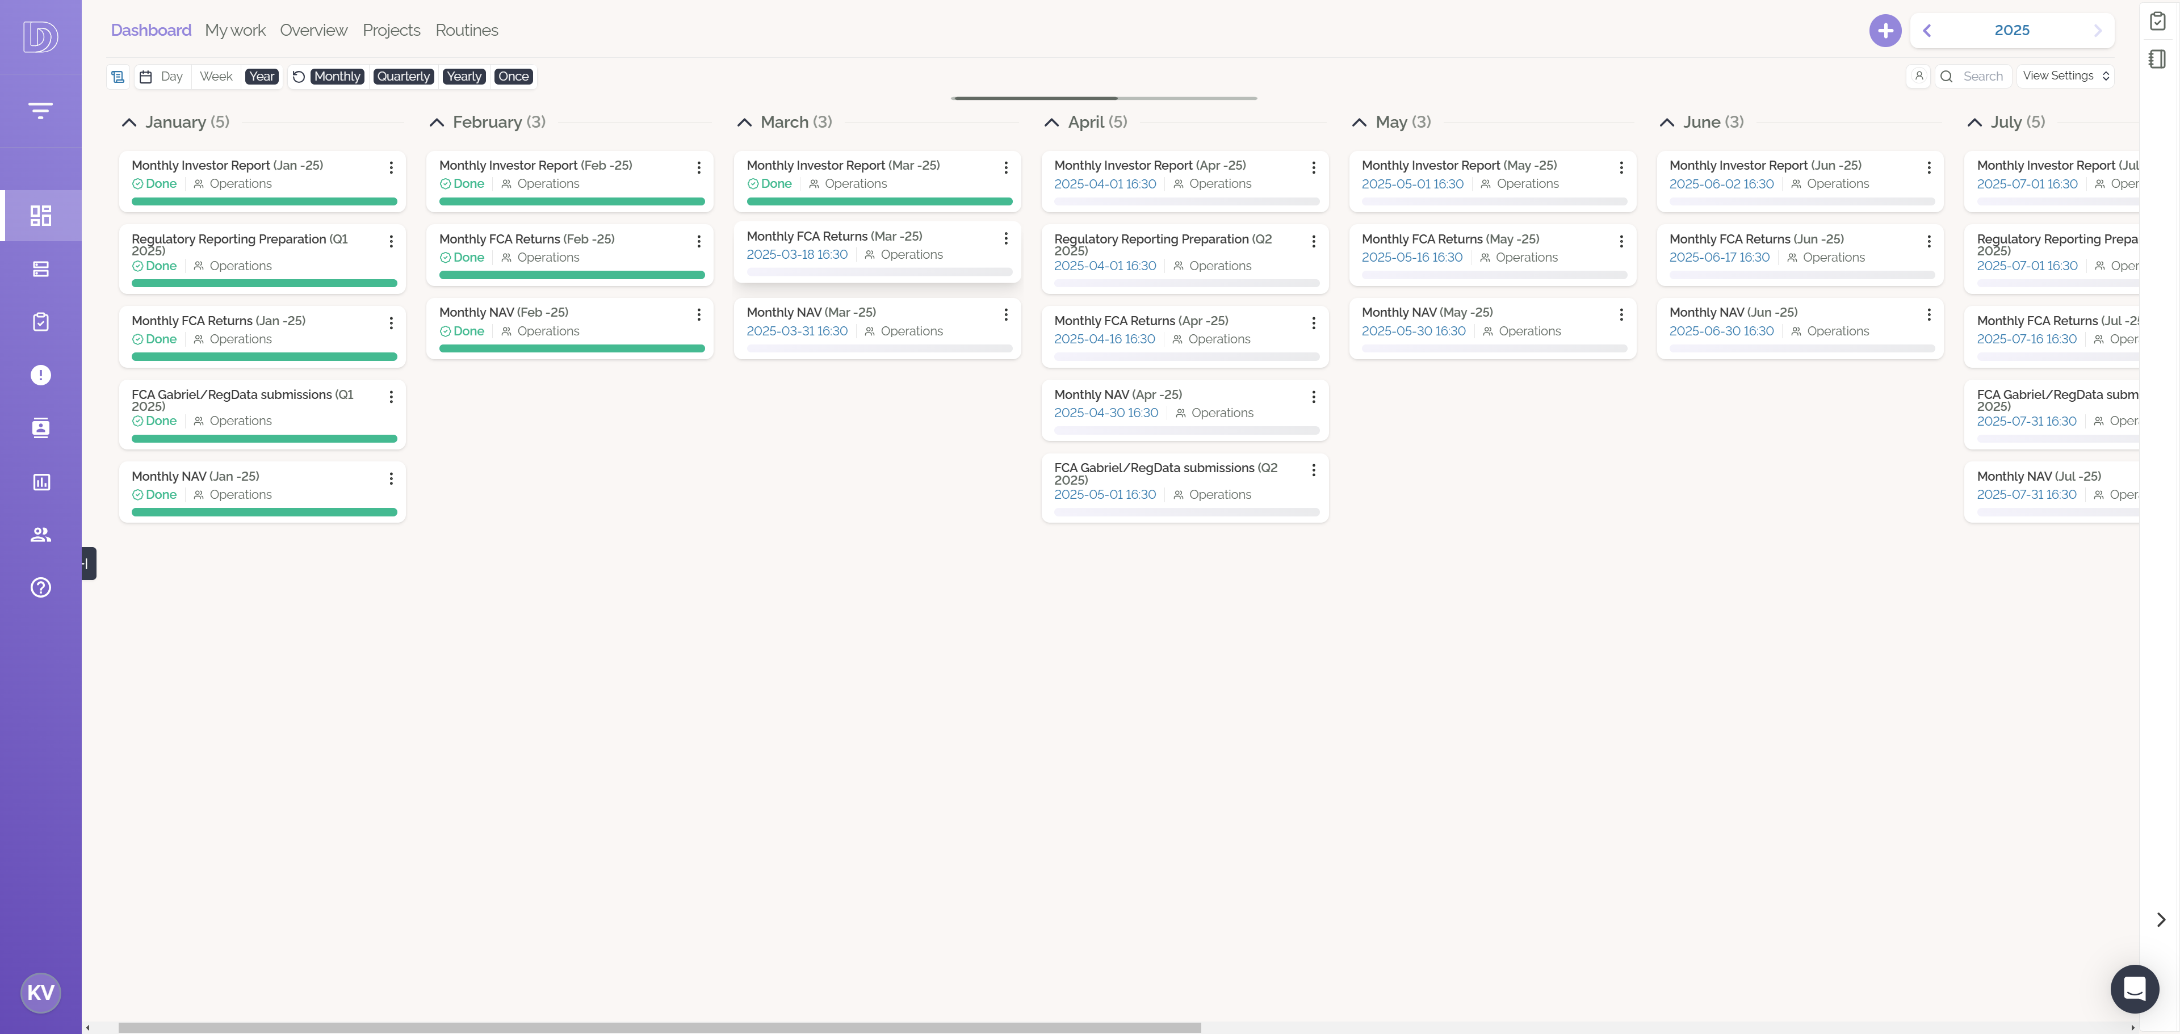Screen dimensions: 2180x1034
Task: Click the KV user avatar
Action: pos(41,993)
